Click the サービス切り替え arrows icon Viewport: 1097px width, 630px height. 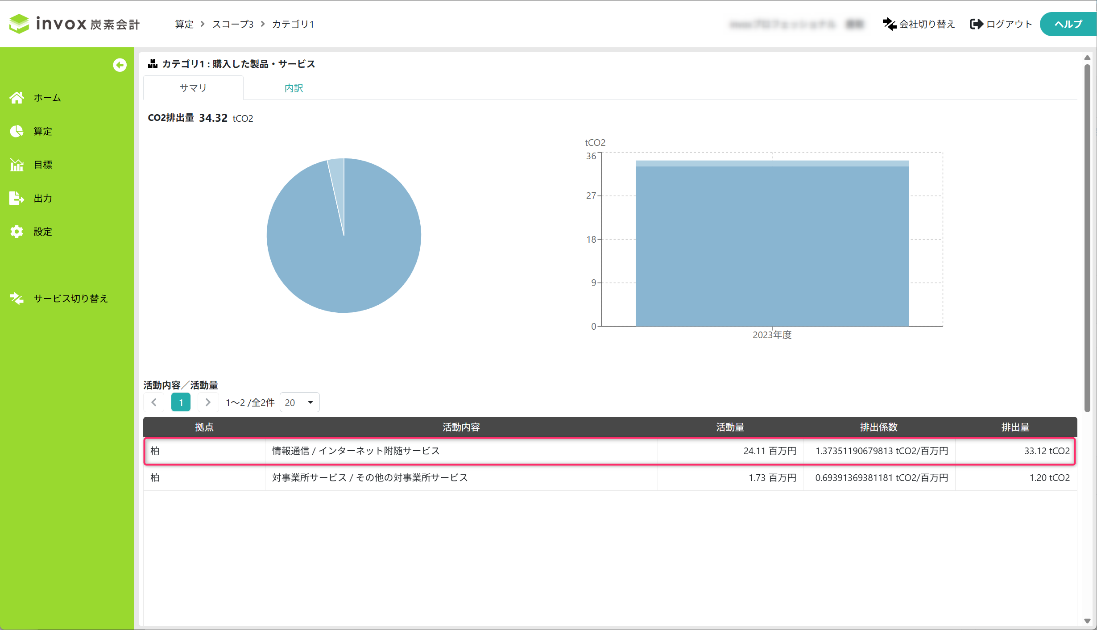[17, 298]
